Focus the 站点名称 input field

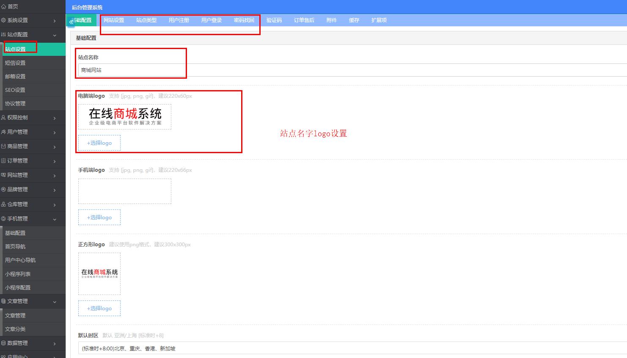click(352, 70)
